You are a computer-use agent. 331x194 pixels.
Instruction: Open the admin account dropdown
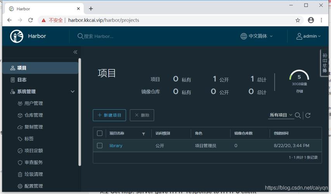tap(308, 36)
